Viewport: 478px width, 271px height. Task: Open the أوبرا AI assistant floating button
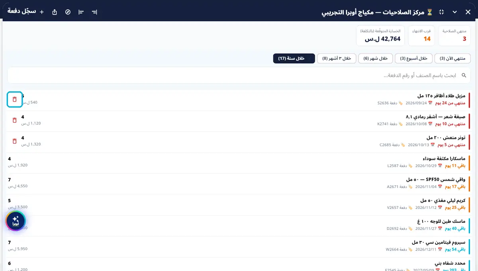click(x=16, y=220)
